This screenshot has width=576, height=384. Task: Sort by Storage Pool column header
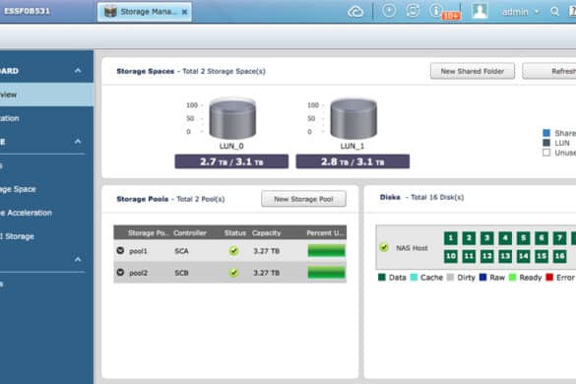(148, 233)
